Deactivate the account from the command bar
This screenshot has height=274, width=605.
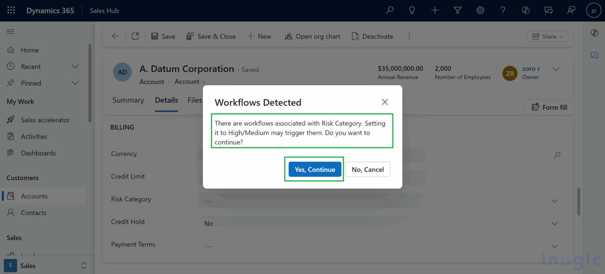[372, 36]
